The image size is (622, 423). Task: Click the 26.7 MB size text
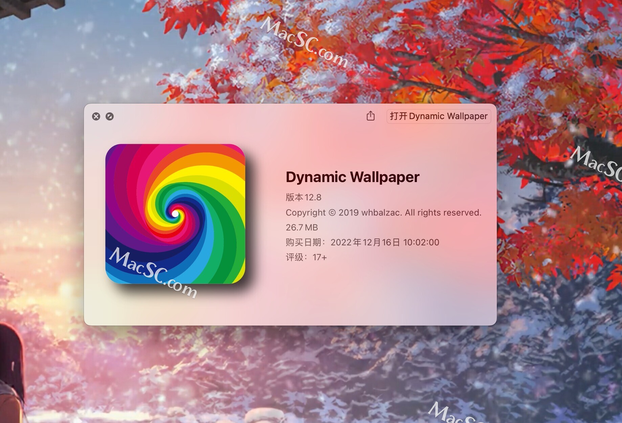[302, 227]
